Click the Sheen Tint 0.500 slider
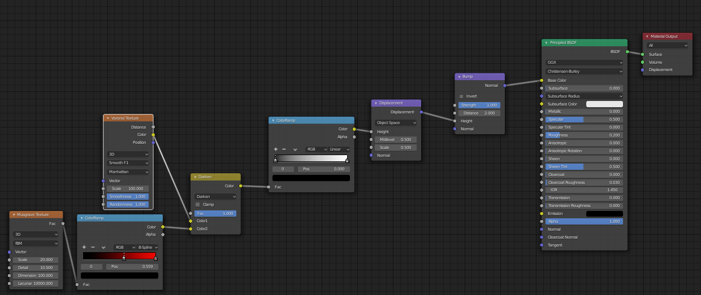 pos(585,166)
